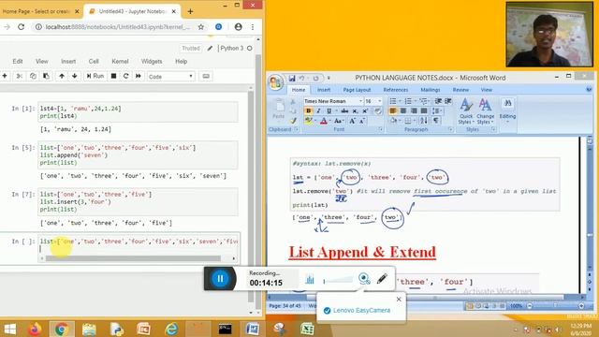This screenshot has height=337, width=599.
Task: Open the Chrome profile avatar icon
Action: click(x=239, y=27)
